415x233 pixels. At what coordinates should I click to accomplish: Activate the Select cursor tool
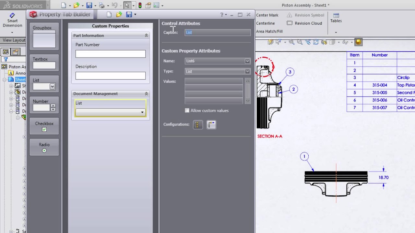coord(127,5)
